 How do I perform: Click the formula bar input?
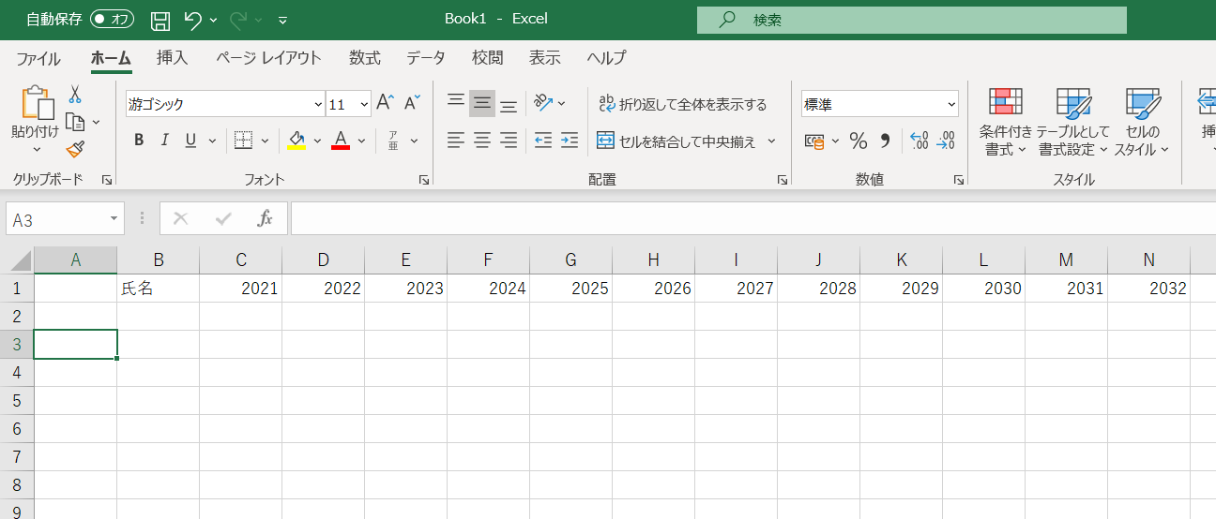point(753,218)
